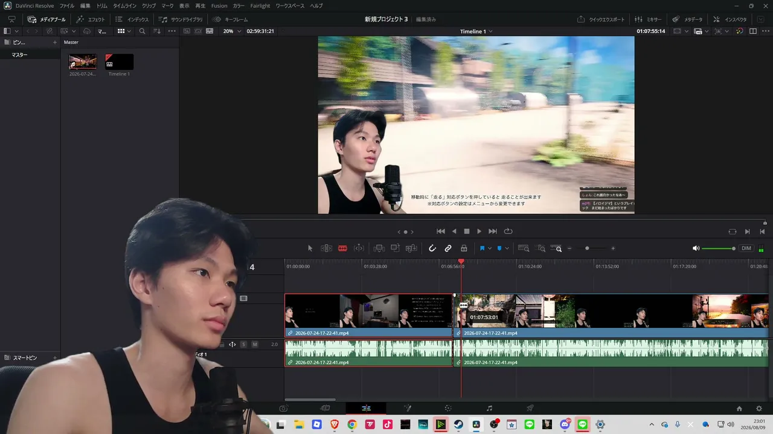Jump to first frame in transport controls
Viewport: 773px width, 434px height.
441,231
